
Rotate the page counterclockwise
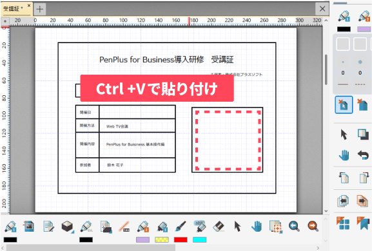[x=344, y=178]
